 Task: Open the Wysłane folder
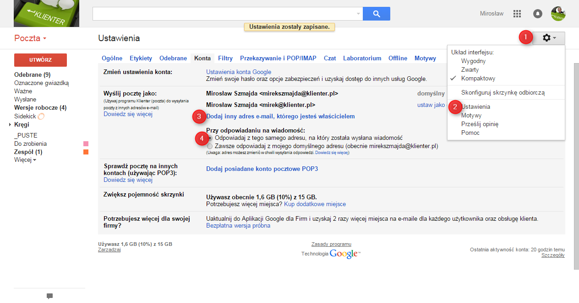tap(25, 99)
